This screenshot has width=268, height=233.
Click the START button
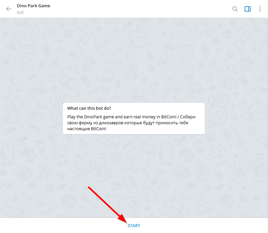(x=134, y=226)
